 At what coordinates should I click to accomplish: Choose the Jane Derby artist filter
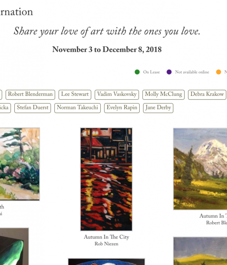pyautogui.click(x=158, y=108)
